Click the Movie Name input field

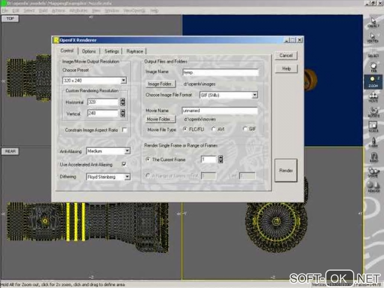(220, 111)
